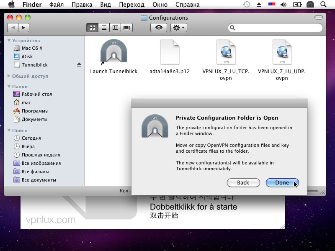Viewport: 335px width, 251px height.
Task: Open the Tunnelblick menu bar icon
Action: 310,4
